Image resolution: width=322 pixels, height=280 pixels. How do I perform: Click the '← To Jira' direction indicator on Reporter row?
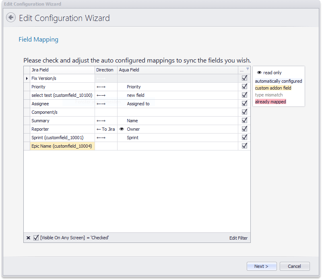tap(106, 129)
